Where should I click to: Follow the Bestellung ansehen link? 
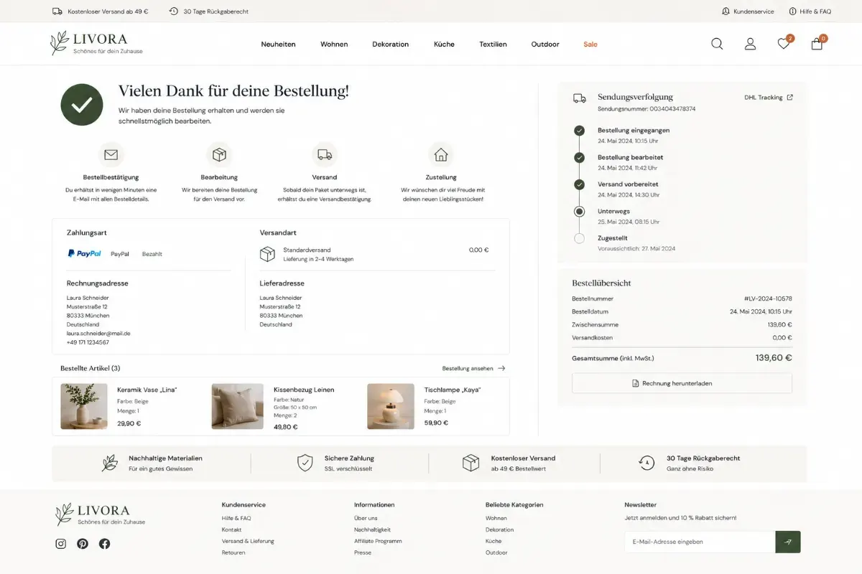473,368
